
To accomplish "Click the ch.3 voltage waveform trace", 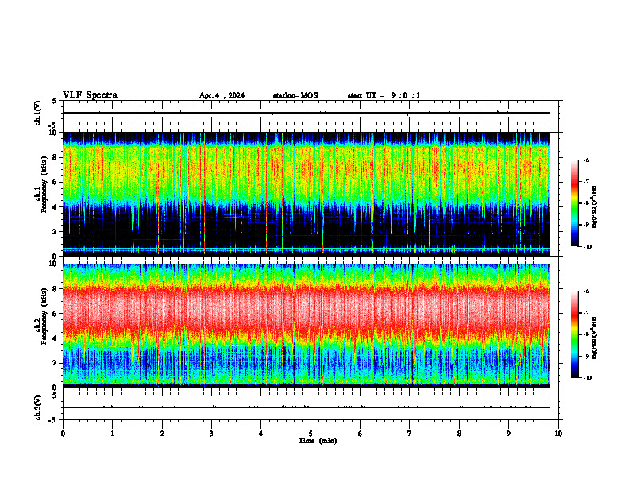I will point(307,407).
